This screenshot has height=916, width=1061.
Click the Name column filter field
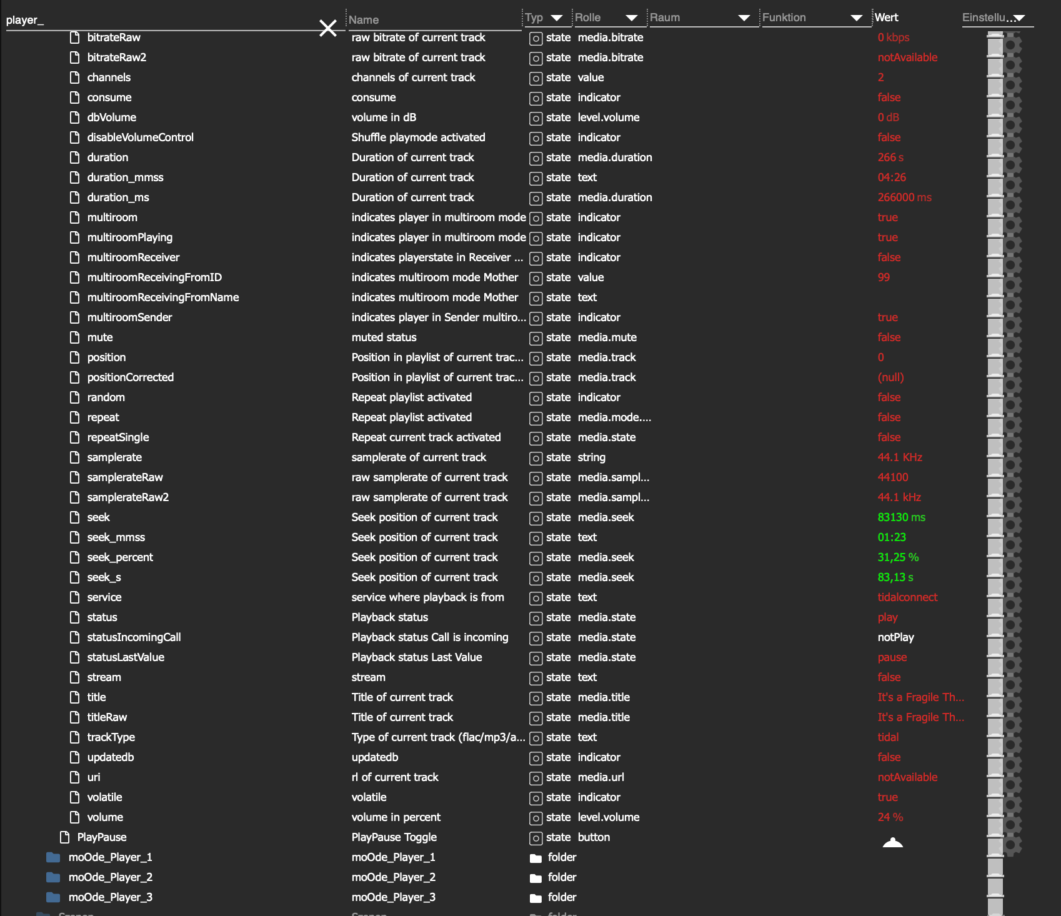point(434,19)
